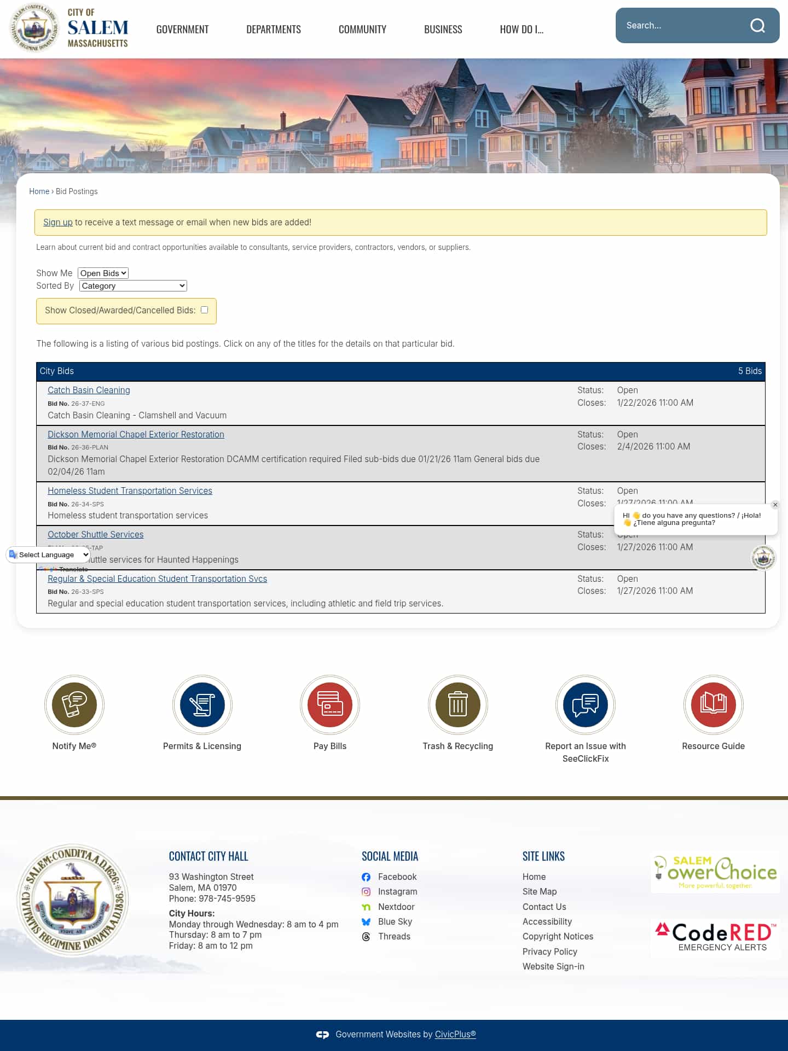Click the Nextdoor text link
The width and height of the screenshot is (788, 1051).
pos(396,907)
